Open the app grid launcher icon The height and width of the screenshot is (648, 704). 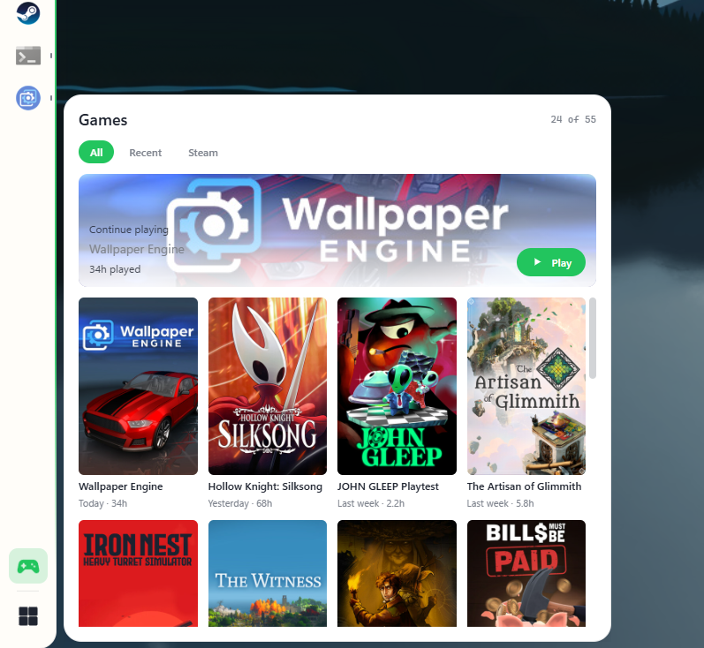28,616
